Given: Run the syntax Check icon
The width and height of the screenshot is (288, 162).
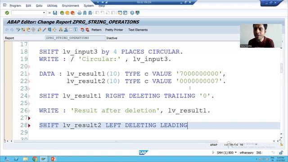Looking at the screenshot, I should click(x=39, y=30).
